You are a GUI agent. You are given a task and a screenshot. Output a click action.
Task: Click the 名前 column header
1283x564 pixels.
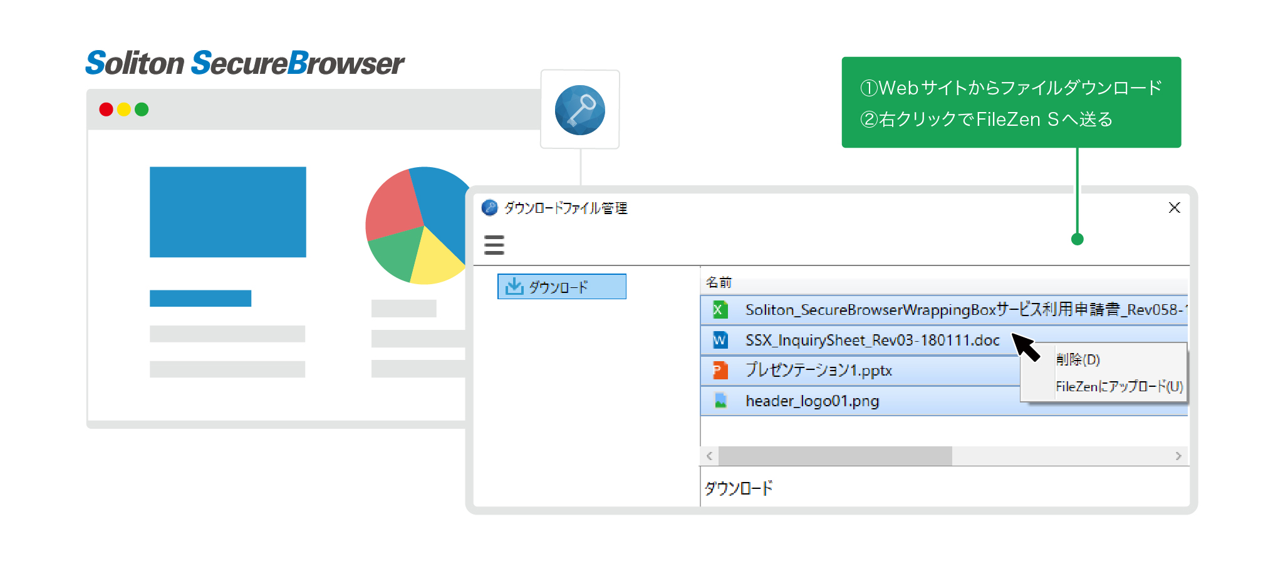click(x=719, y=282)
